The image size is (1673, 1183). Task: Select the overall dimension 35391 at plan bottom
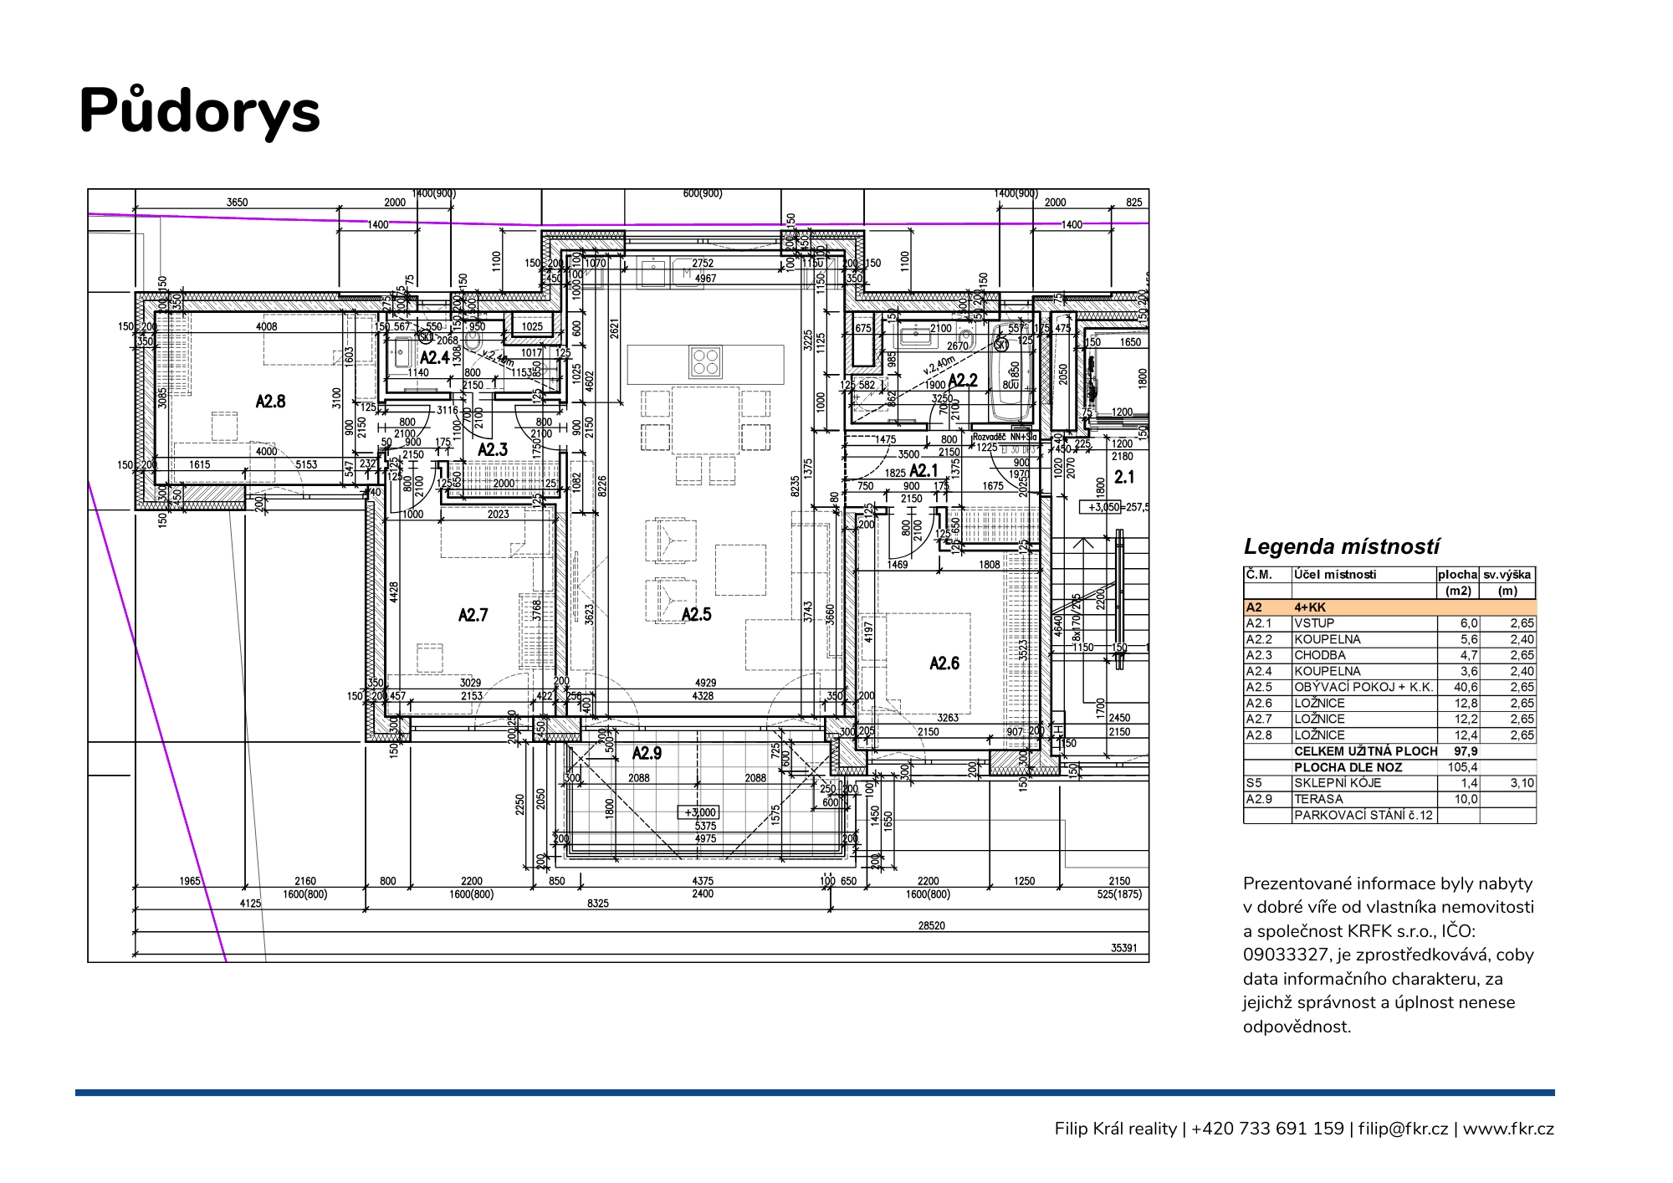click(x=1123, y=948)
